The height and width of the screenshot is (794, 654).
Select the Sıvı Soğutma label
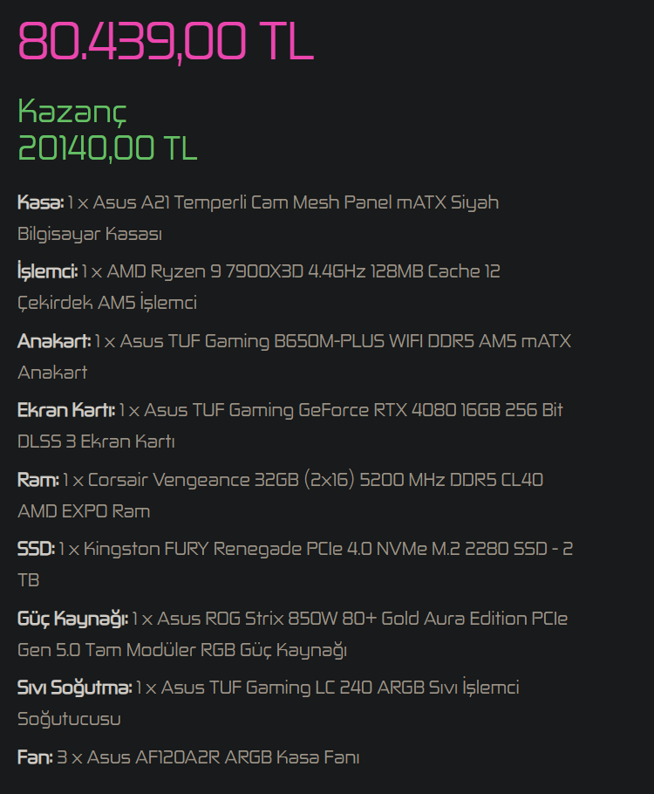click(75, 688)
